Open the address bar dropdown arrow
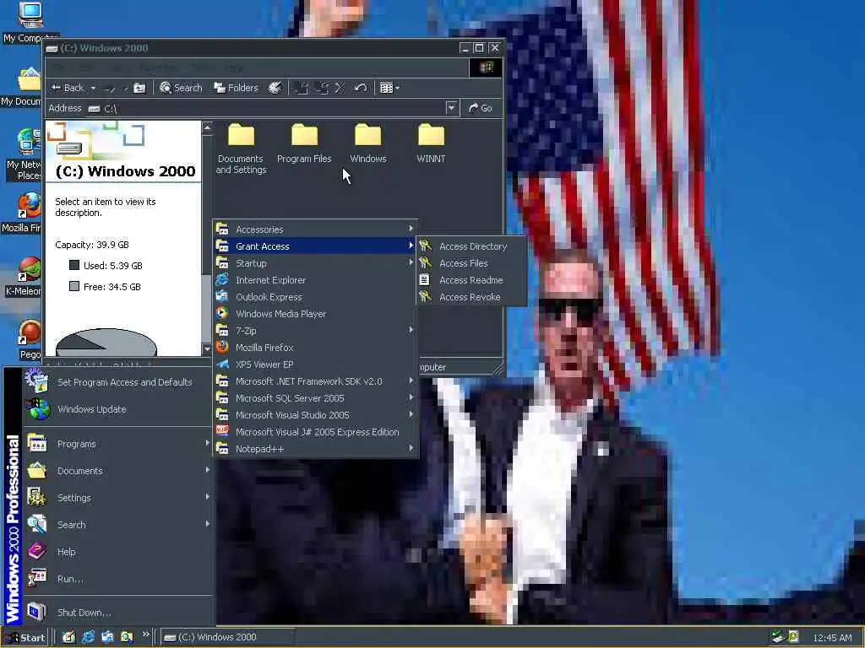The image size is (865, 648). pyautogui.click(x=452, y=108)
